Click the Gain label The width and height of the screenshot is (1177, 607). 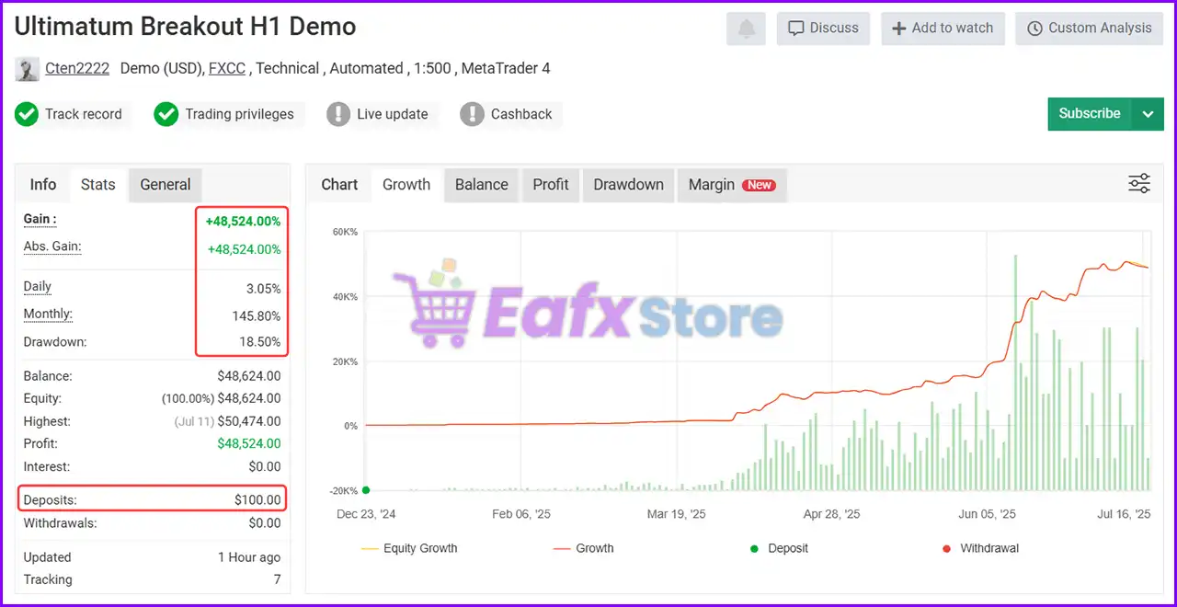click(40, 219)
